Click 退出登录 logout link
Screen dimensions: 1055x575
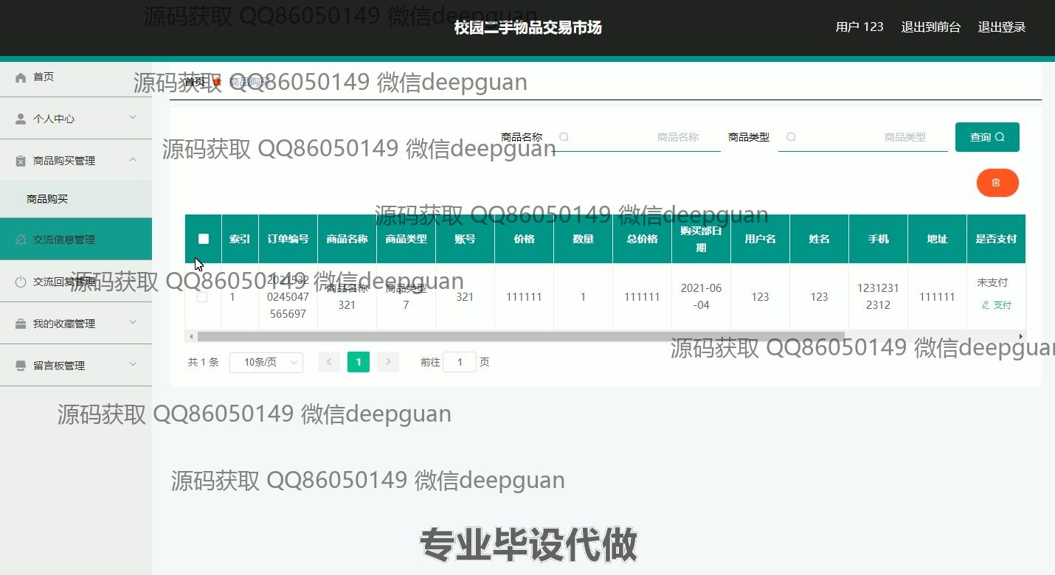click(x=1001, y=27)
